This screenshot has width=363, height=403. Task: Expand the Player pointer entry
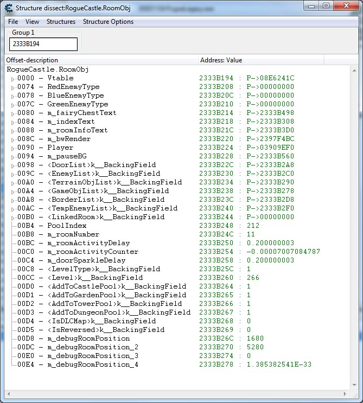pos(13,148)
